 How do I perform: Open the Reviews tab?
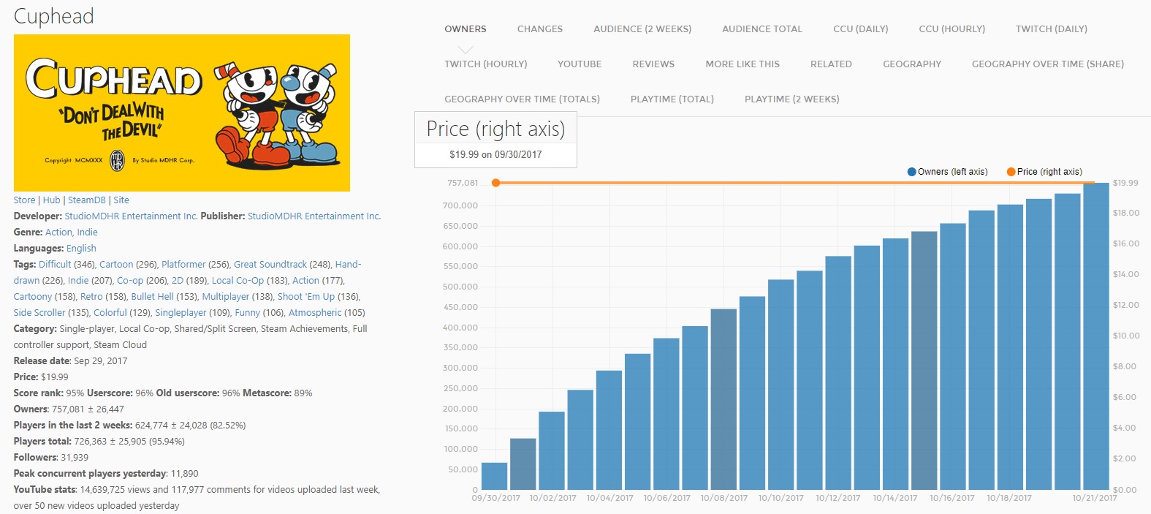click(x=653, y=64)
